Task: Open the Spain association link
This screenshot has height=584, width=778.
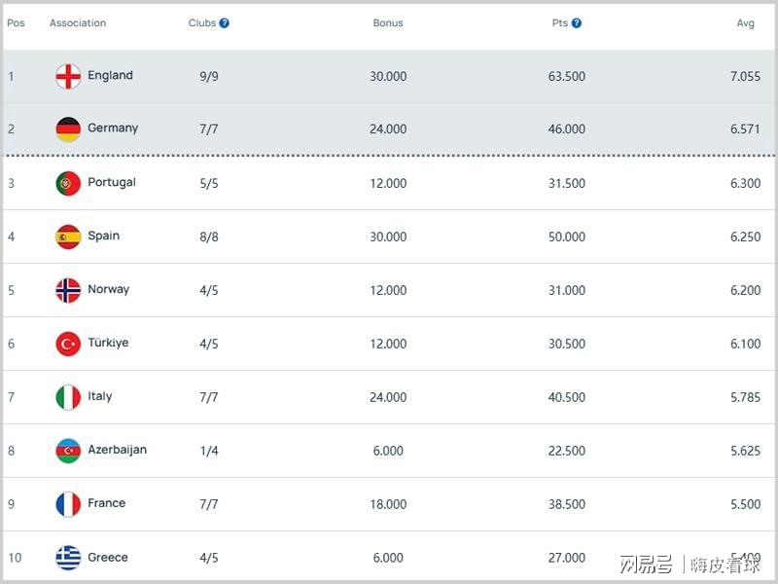Action: click(104, 236)
